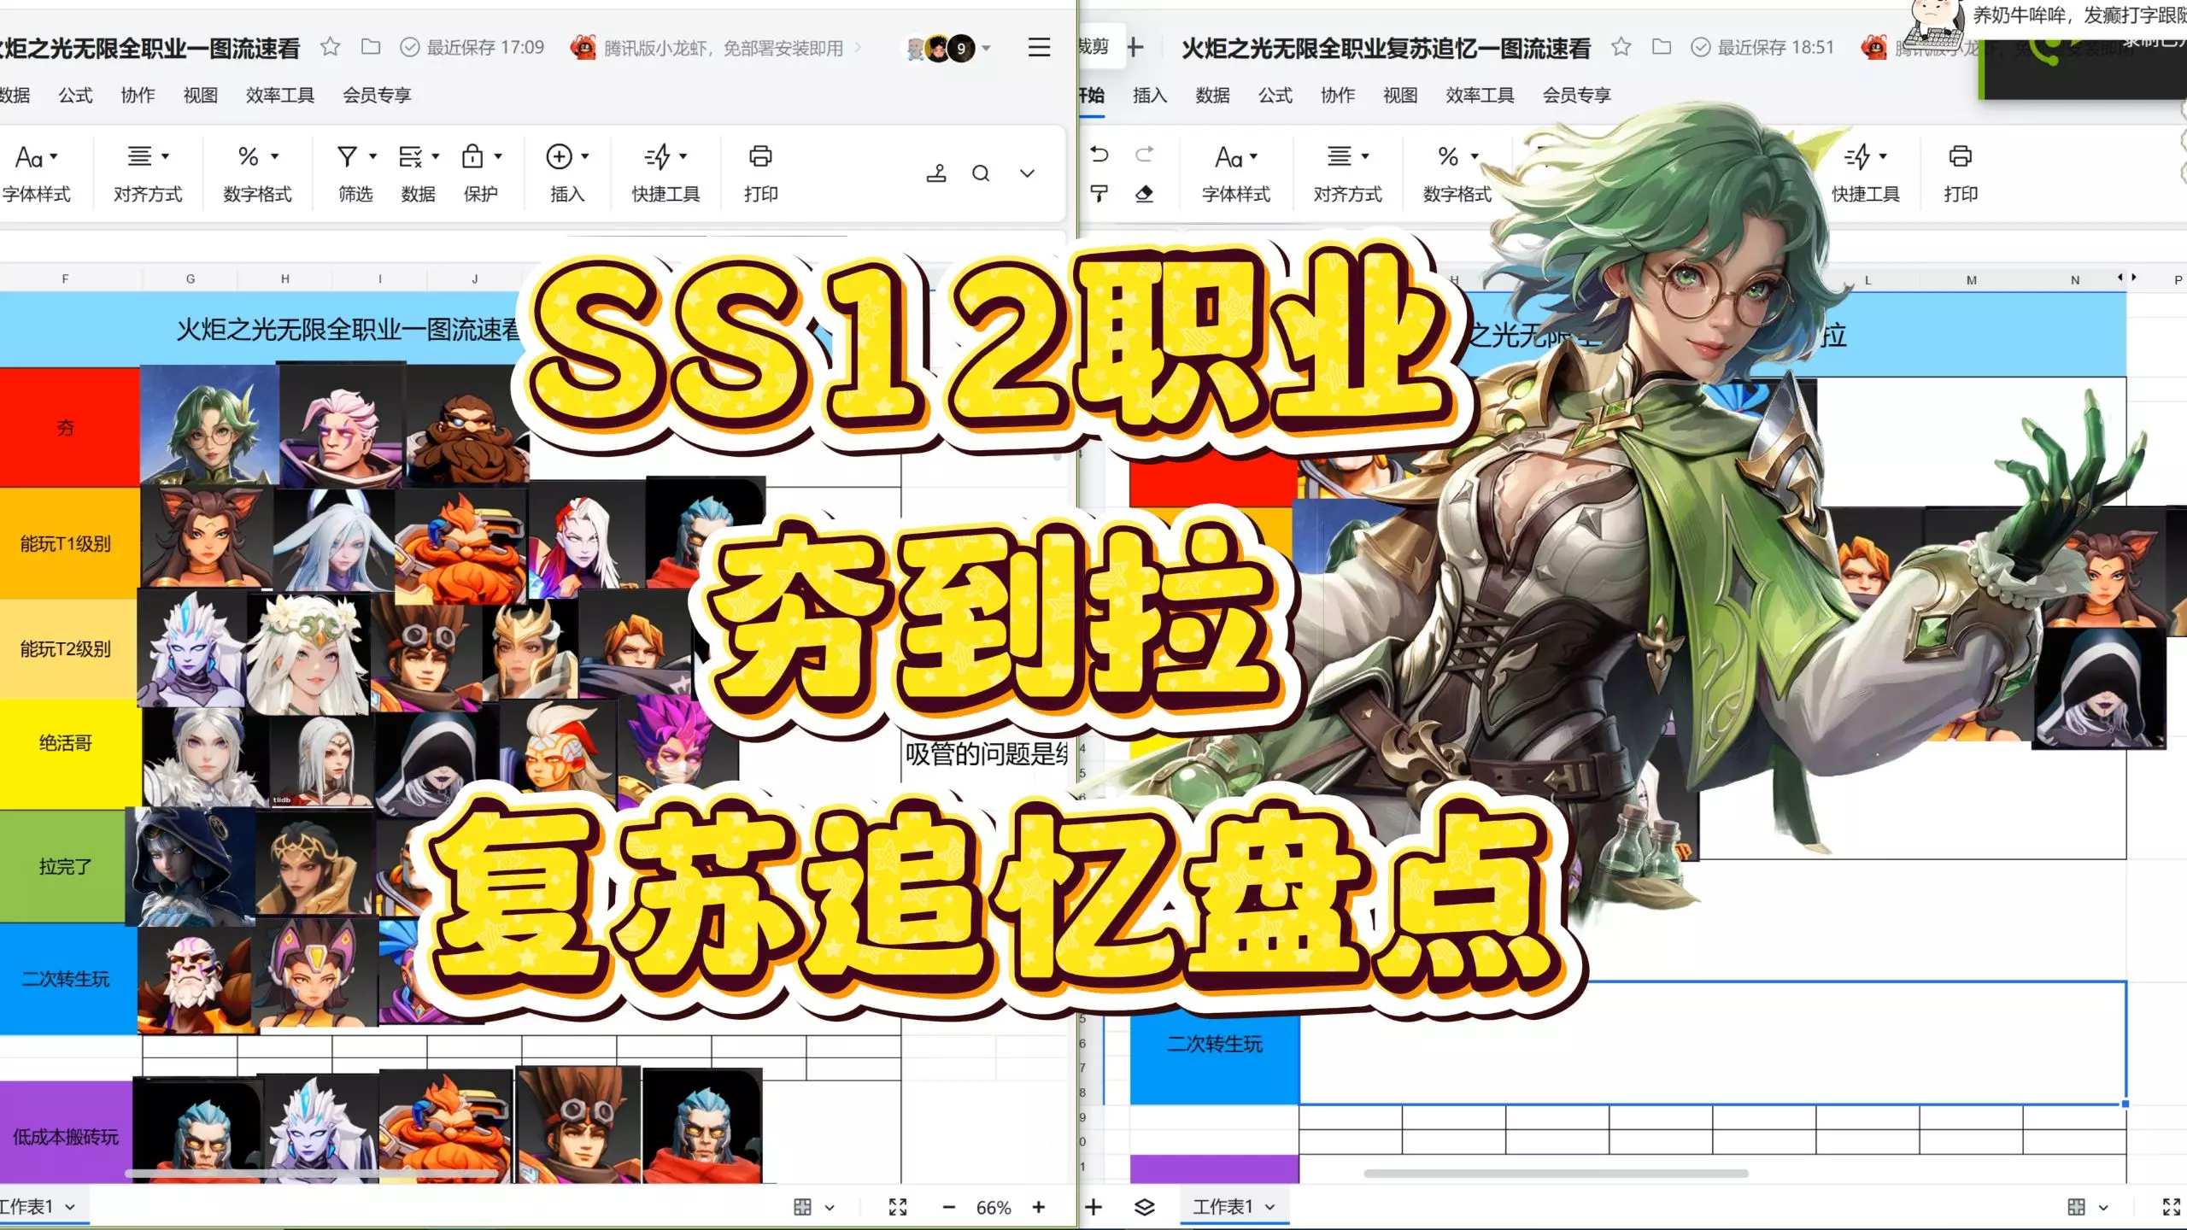
Task: Click the Print icon in left toolbar
Action: (759, 157)
